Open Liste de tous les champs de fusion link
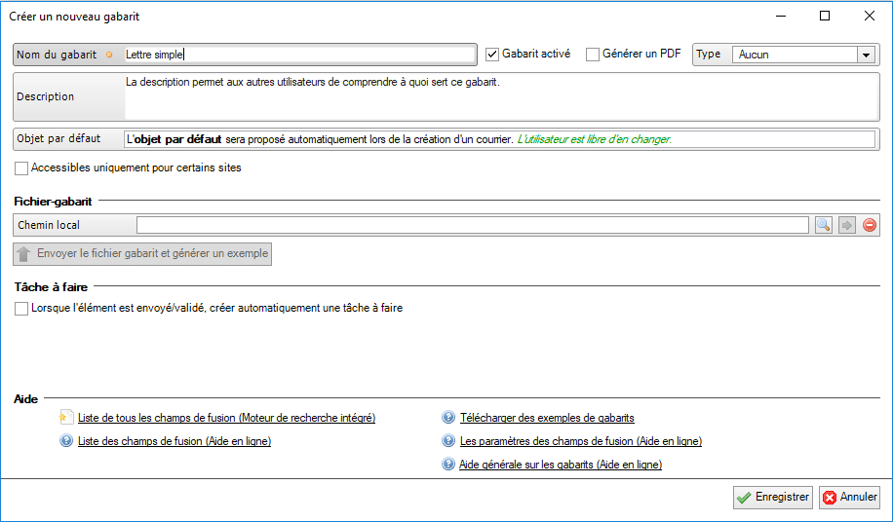Screen dimensions: 893x522 (226, 418)
